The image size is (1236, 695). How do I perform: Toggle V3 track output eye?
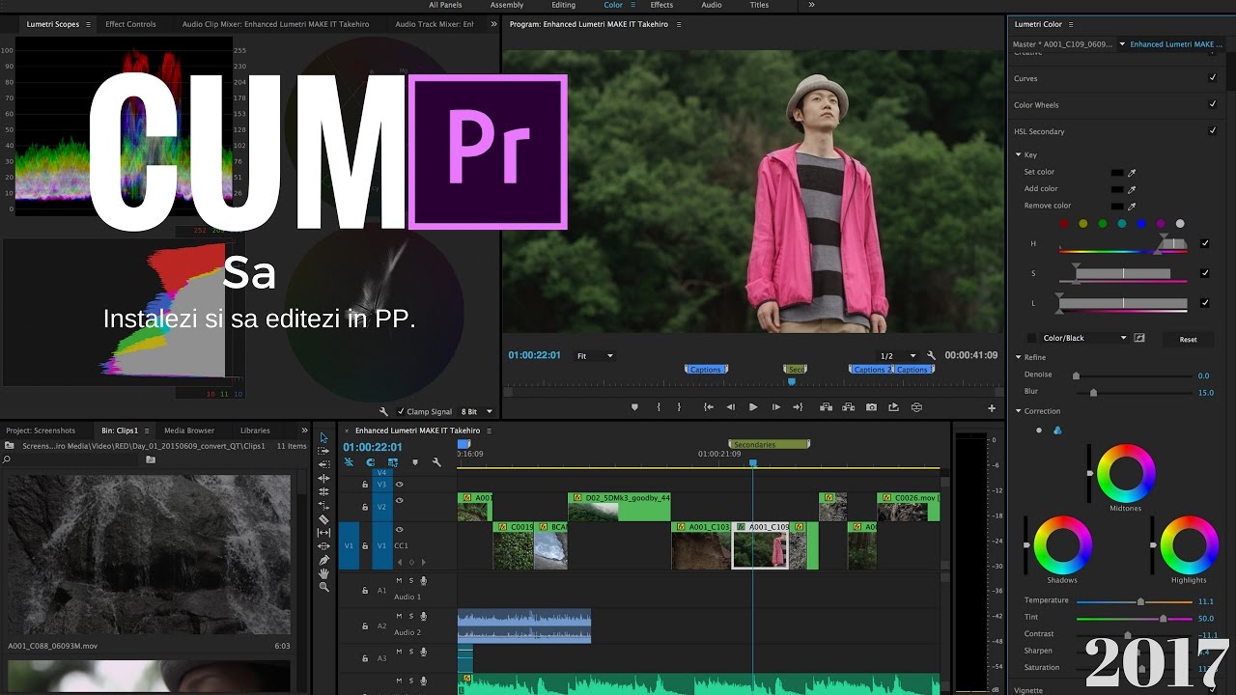pos(400,485)
